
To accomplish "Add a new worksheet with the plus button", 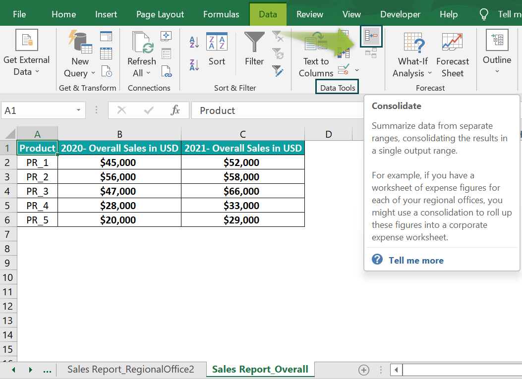I will [363, 370].
